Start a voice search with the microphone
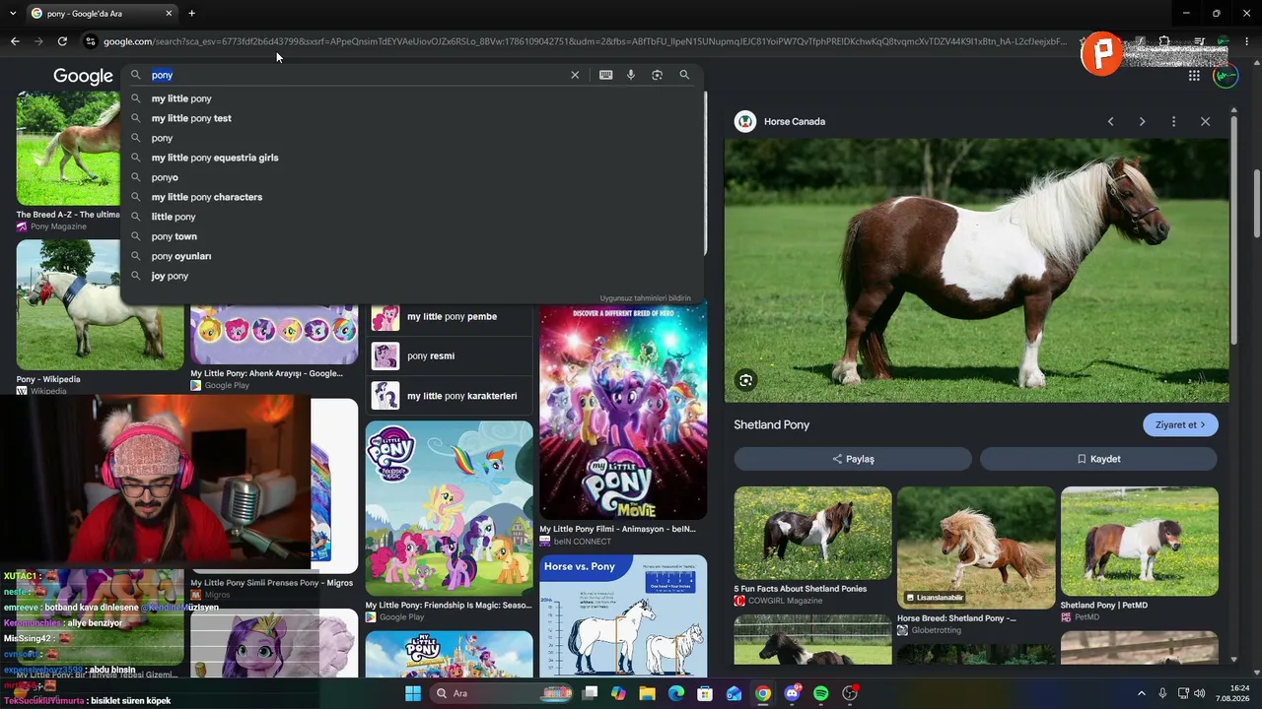The width and height of the screenshot is (1262, 709). pyautogui.click(x=631, y=75)
